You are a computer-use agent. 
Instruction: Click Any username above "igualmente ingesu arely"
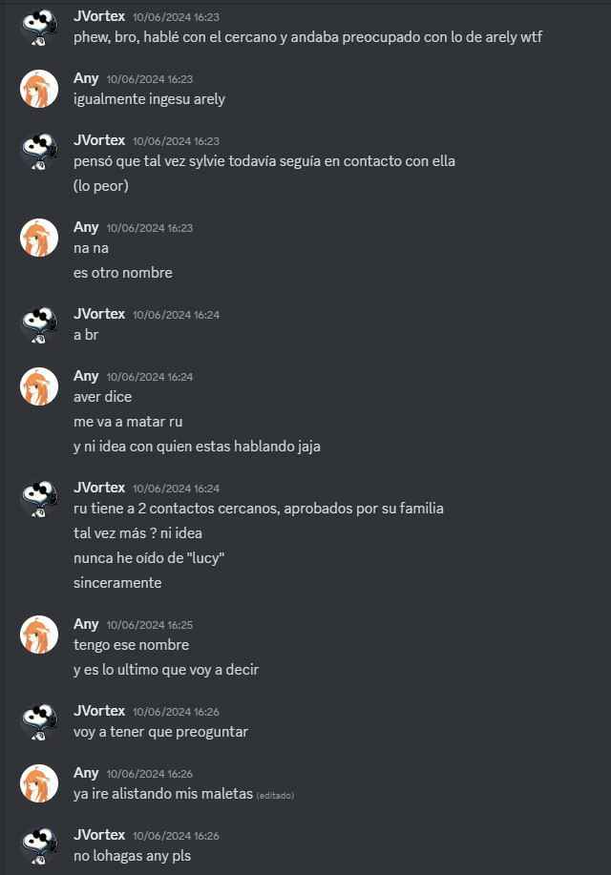click(86, 78)
